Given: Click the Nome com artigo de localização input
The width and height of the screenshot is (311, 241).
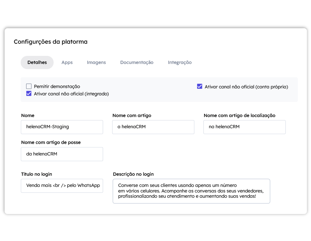Looking at the screenshot, I should pos(244,127).
